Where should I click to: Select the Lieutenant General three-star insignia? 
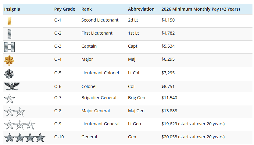(x=20, y=124)
